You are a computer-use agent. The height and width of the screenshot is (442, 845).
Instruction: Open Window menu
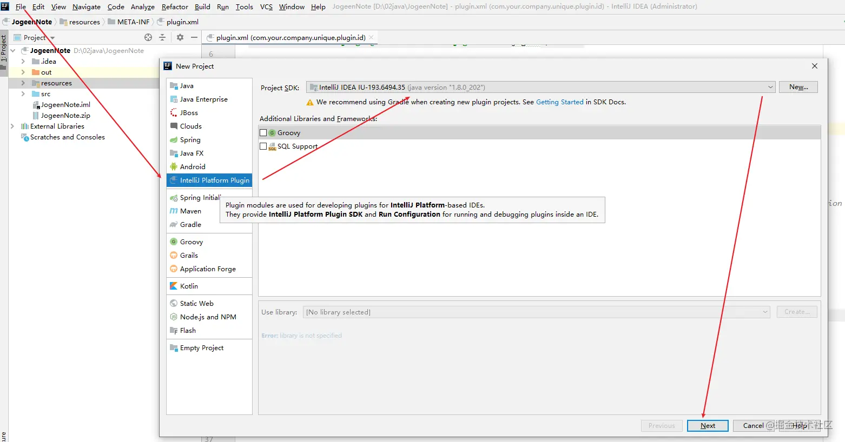[x=292, y=6]
